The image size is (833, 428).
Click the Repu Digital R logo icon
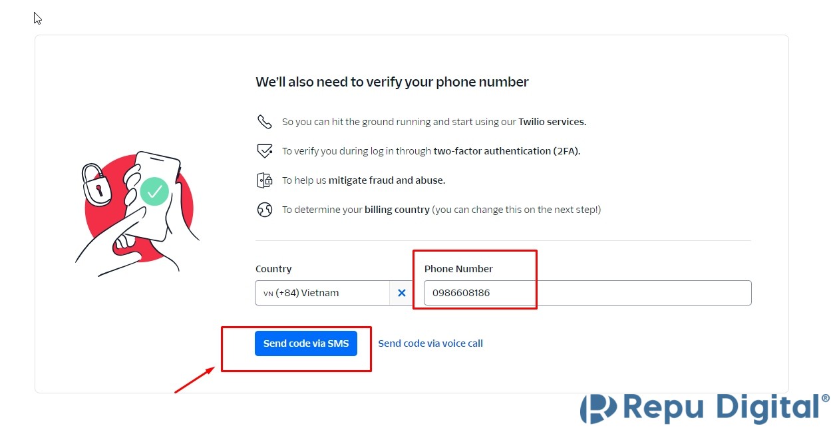click(599, 407)
